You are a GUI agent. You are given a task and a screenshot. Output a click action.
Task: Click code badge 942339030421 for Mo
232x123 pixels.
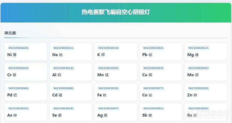[x=198, y=68]
